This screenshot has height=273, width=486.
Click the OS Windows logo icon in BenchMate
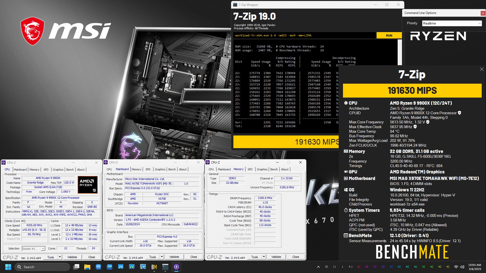coord(346,190)
